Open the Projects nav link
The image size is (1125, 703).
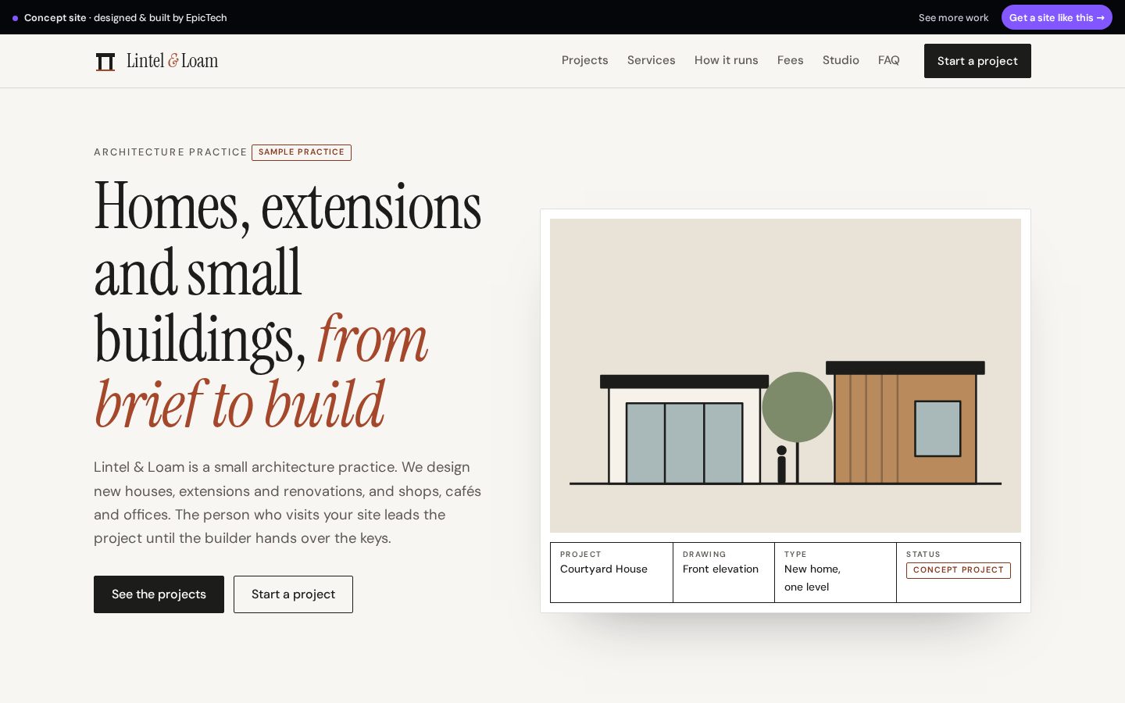[x=584, y=60]
